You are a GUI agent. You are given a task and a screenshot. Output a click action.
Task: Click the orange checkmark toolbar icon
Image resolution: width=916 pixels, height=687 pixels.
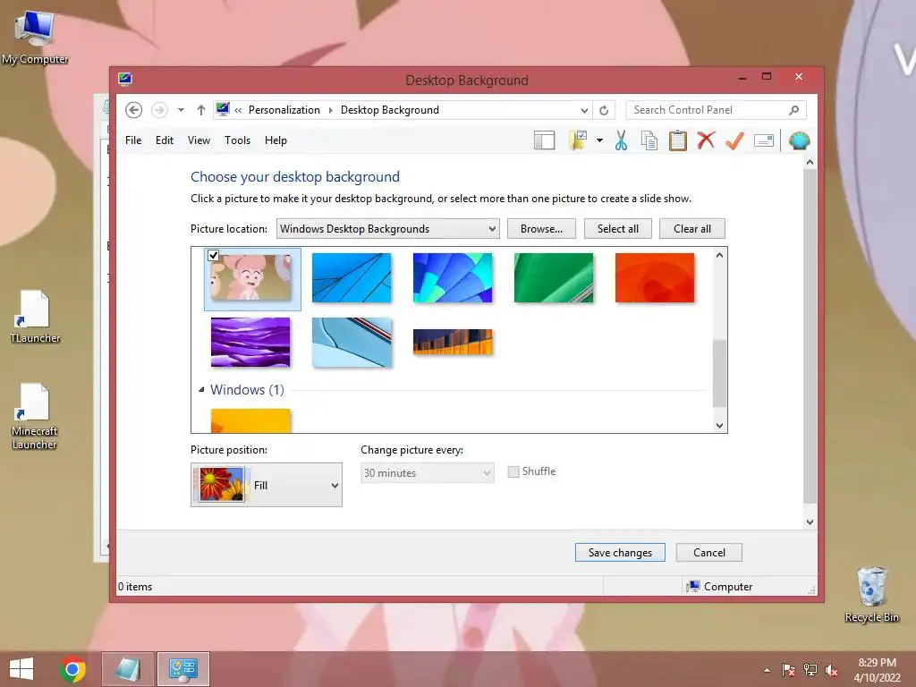(734, 140)
